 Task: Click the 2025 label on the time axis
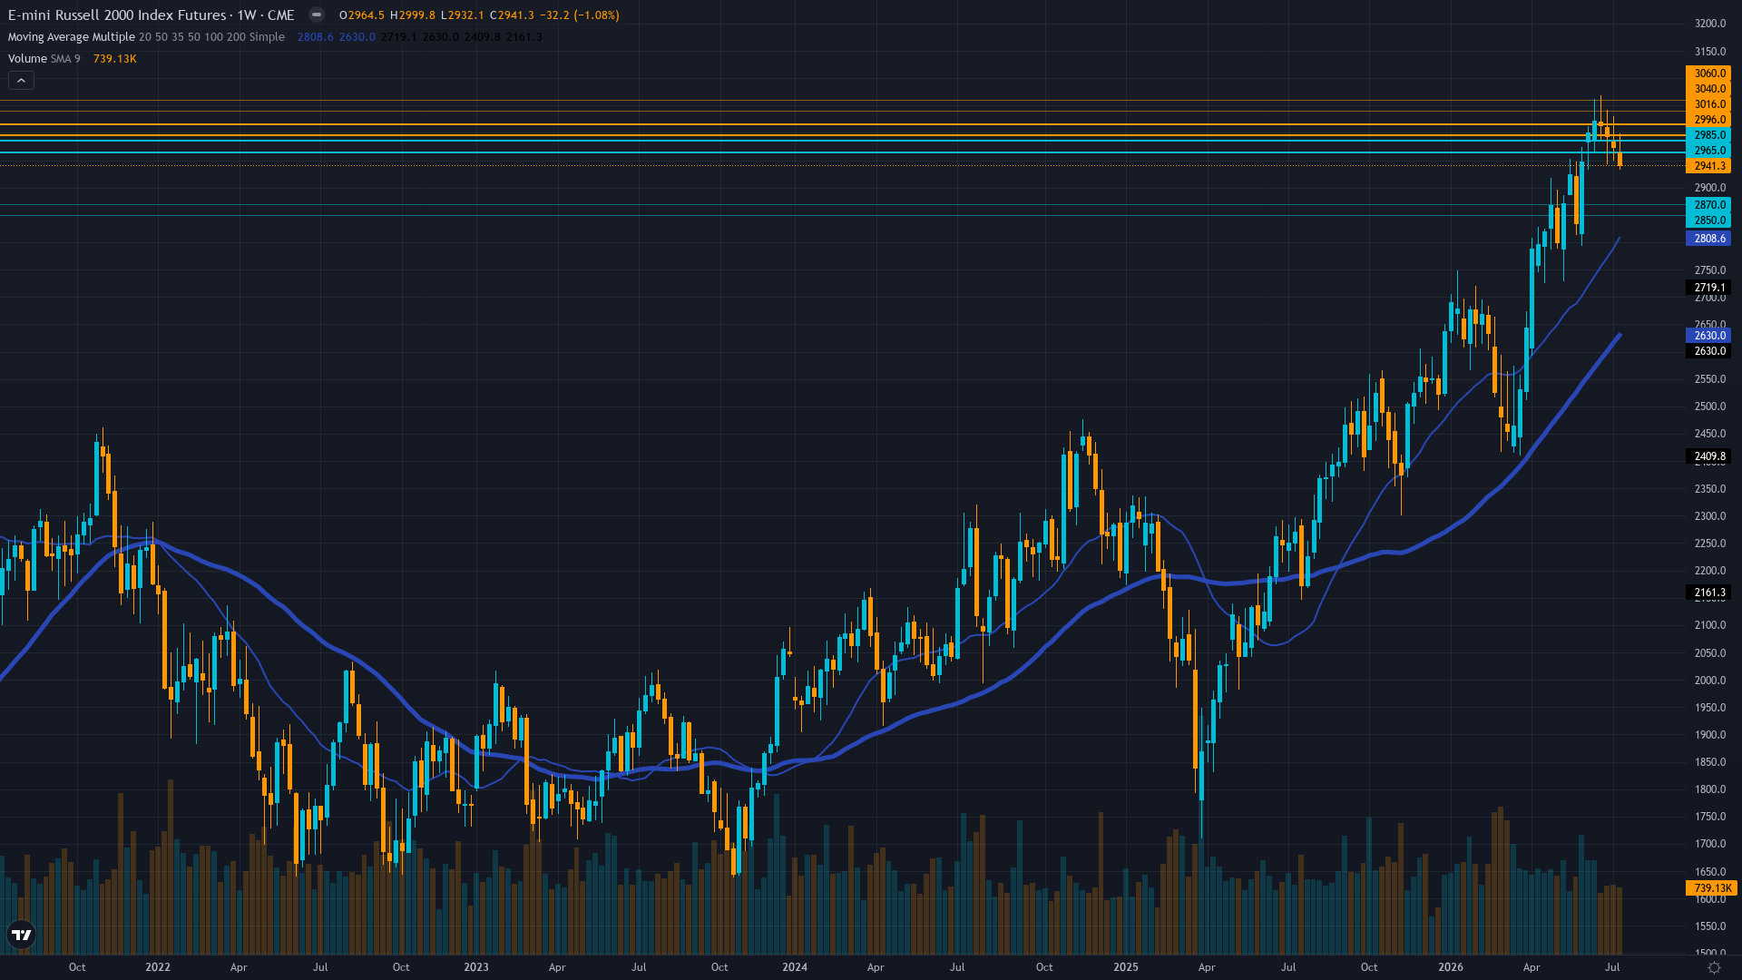[1126, 967]
